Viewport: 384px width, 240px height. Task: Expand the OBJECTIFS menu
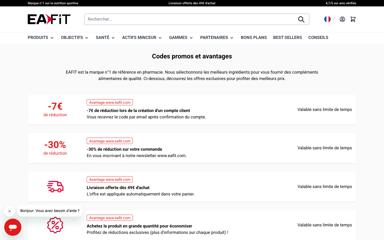75,38
